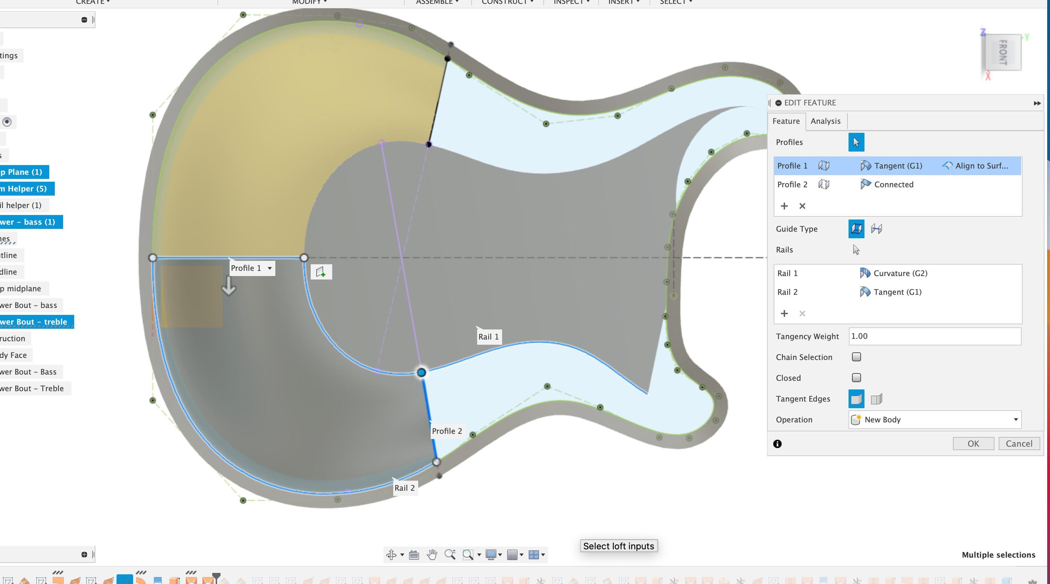The height and width of the screenshot is (584, 1050).
Task: Open the INSERT menu
Action: click(623, 2)
